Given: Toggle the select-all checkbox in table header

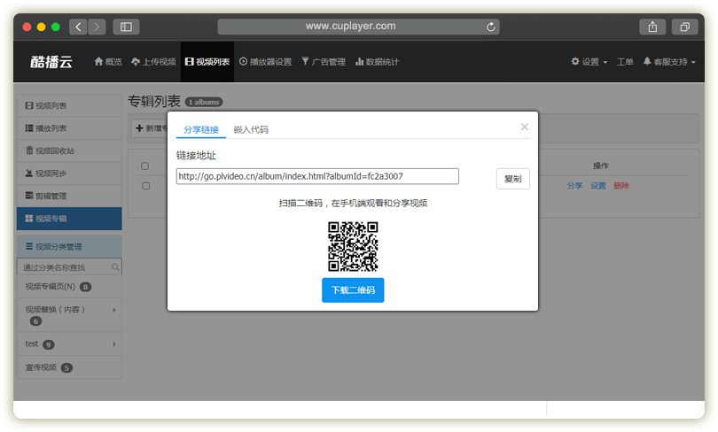Looking at the screenshot, I should point(145,166).
